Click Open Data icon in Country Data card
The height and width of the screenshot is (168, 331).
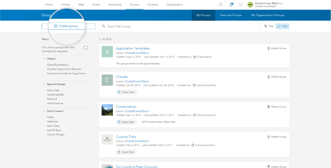(119, 152)
